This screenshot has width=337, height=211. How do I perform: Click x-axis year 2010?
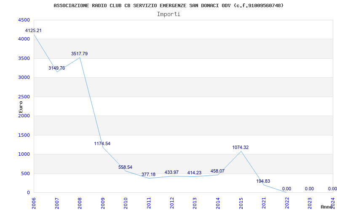pos(126,203)
